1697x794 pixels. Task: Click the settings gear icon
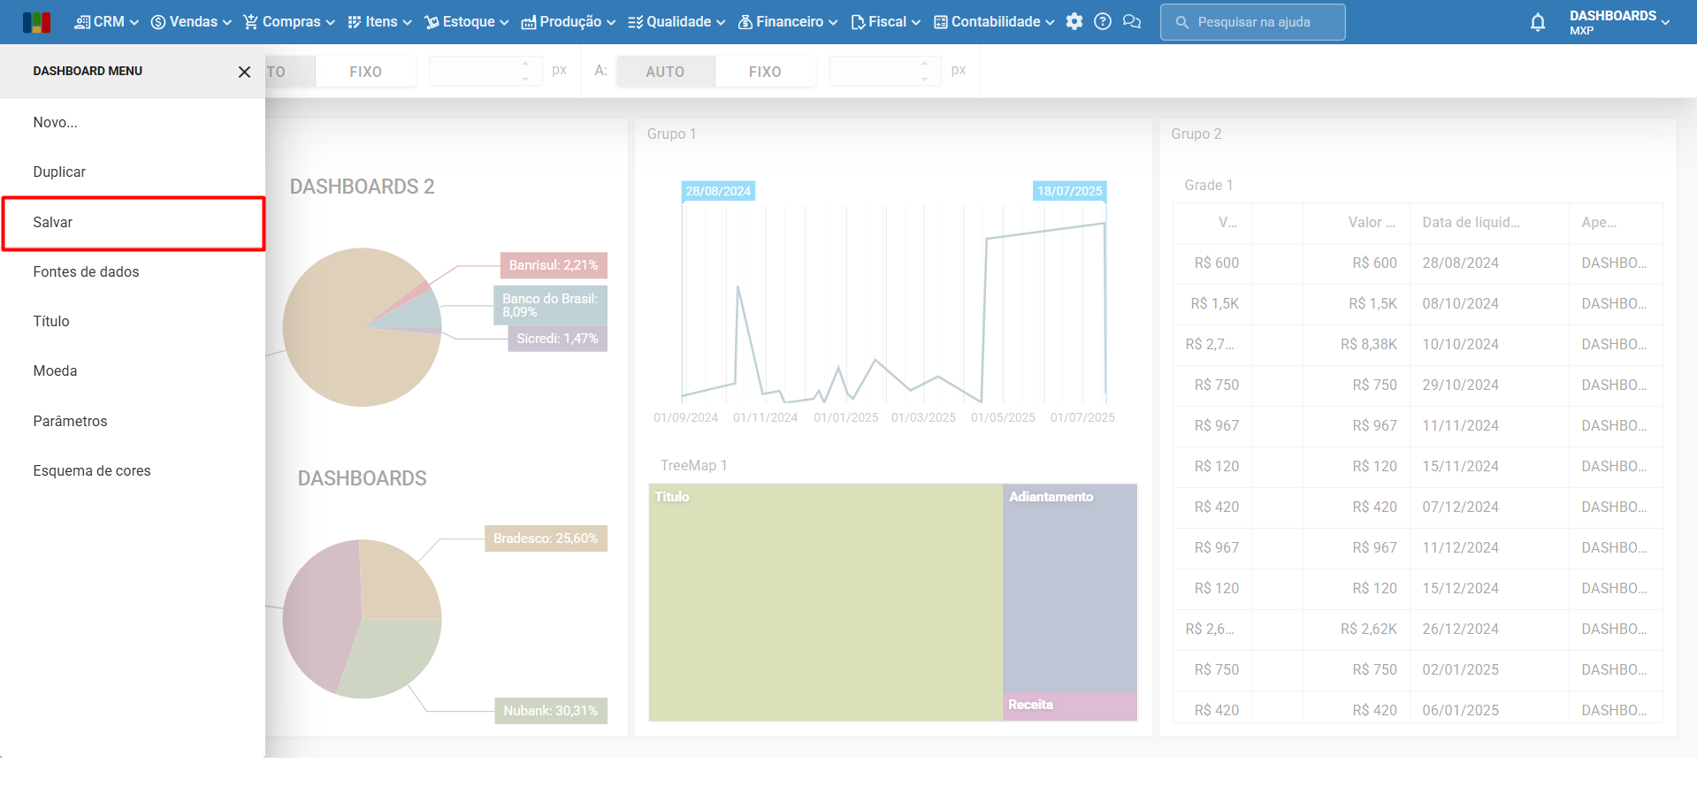[x=1074, y=22]
